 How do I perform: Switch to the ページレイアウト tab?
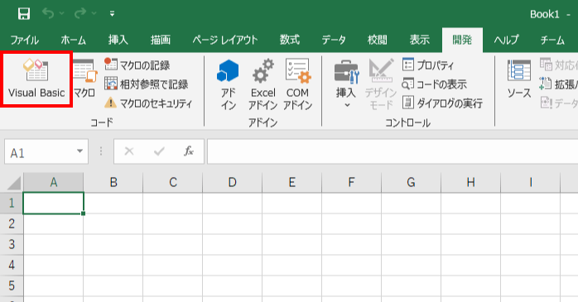tap(225, 40)
